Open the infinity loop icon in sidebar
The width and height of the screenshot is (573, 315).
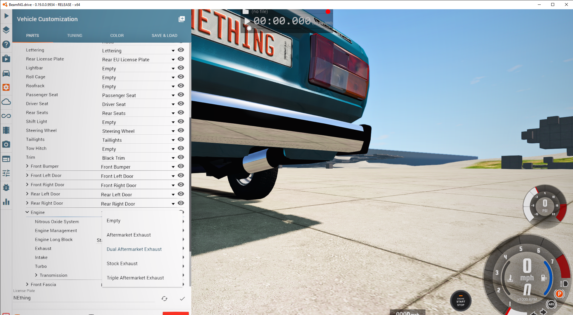6,116
